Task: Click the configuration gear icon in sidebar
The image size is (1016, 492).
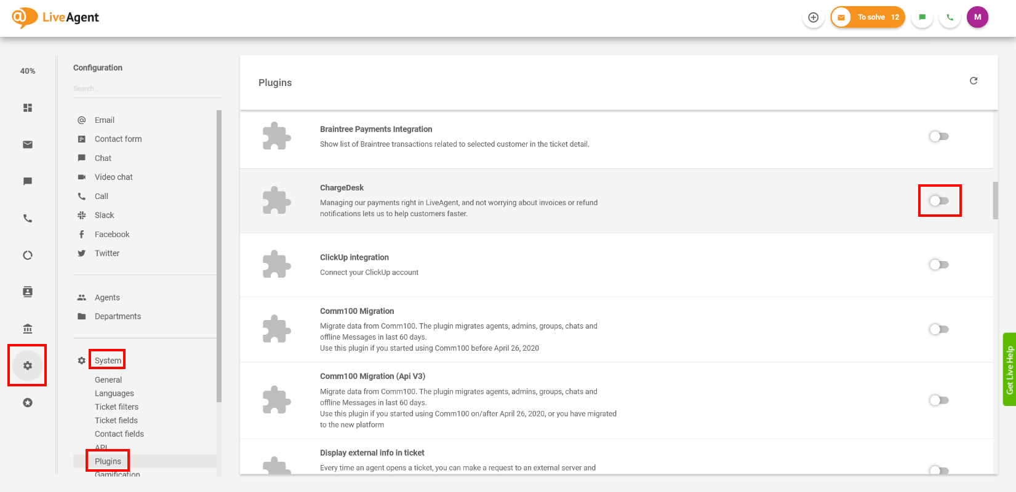Action: coord(28,365)
